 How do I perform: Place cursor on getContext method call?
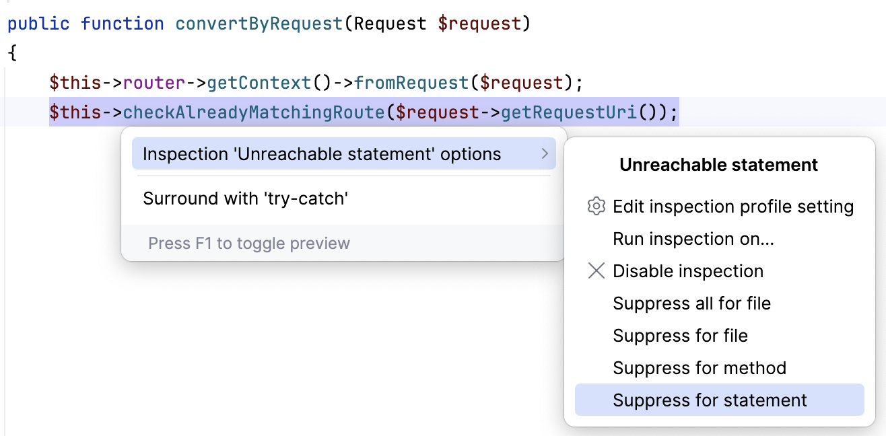[259, 83]
